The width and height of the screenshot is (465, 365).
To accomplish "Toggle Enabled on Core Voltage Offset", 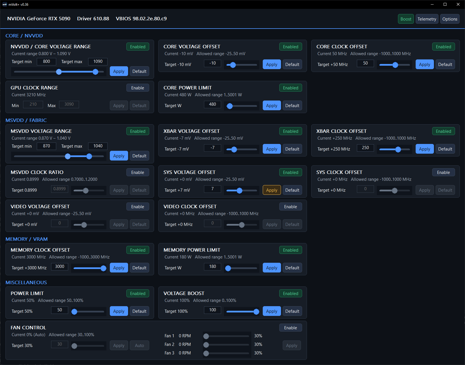I will pyautogui.click(x=290, y=47).
